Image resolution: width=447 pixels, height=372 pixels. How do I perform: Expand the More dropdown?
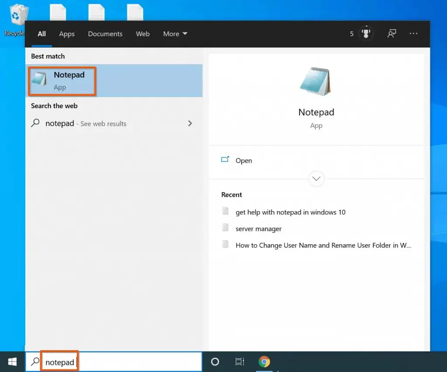point(175,34)
